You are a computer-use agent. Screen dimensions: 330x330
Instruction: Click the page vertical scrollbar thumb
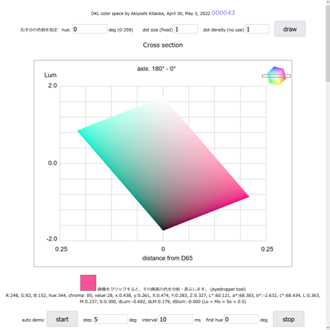[x=328, y=43]
